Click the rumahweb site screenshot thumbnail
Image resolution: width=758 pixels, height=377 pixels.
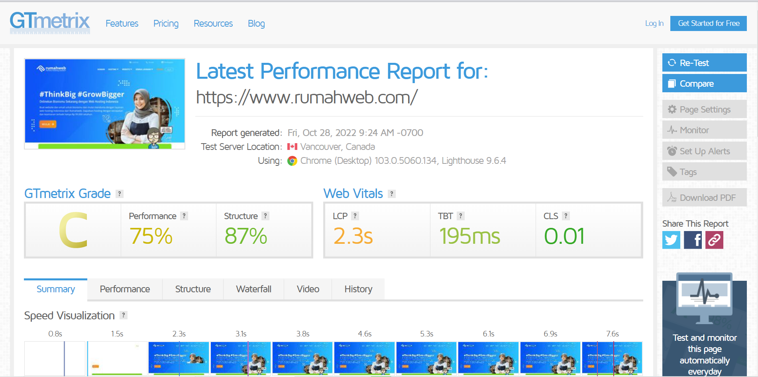(105, 104)
